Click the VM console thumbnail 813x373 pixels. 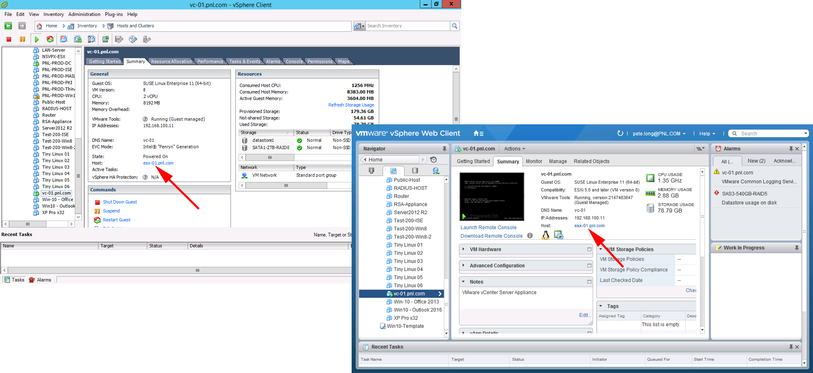click(x=492, y=197)
